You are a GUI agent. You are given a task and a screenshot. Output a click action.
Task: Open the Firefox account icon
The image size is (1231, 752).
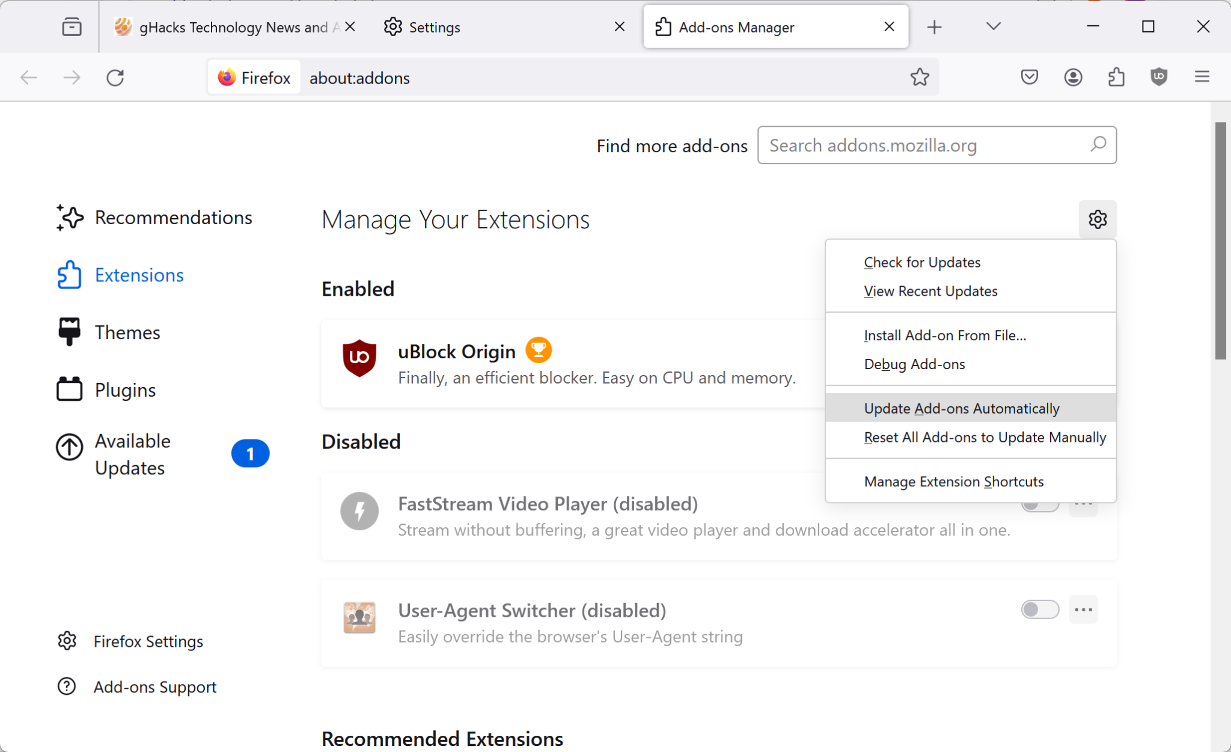tap(1073, 77)
